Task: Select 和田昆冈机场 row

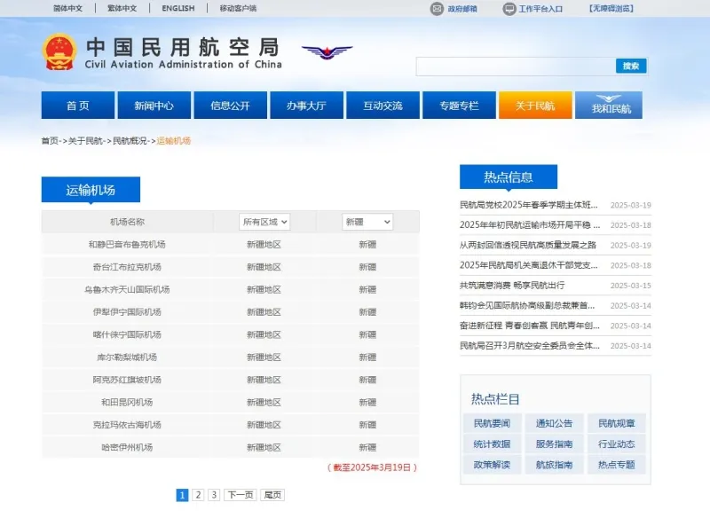Action: 230,403
